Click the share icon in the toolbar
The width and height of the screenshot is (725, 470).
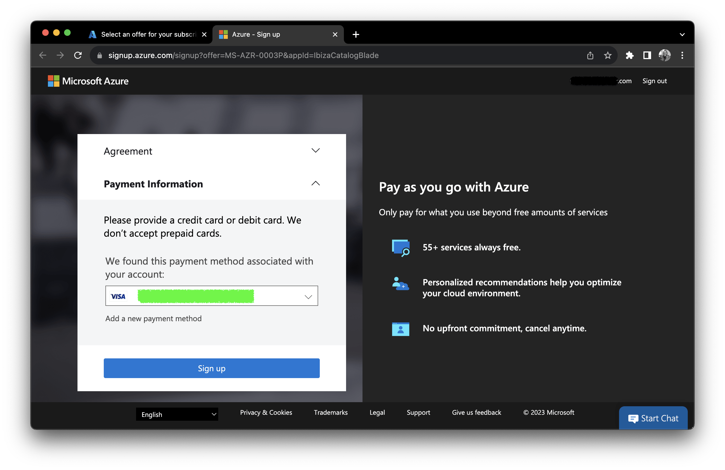590,56
